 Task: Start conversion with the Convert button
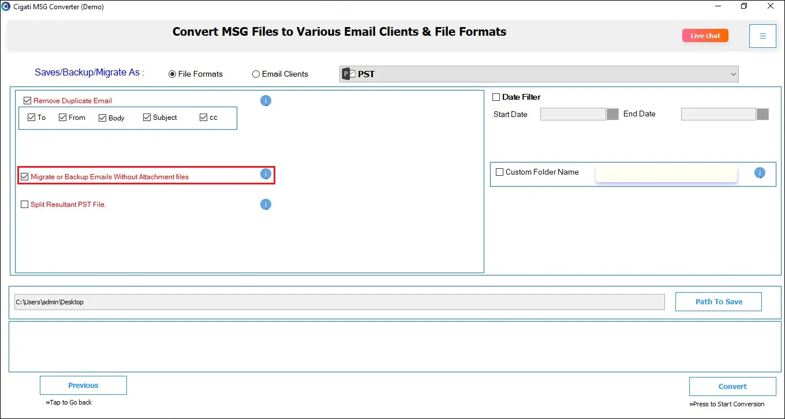point(732,386)
